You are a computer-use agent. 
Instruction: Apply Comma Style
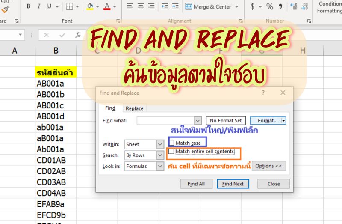tap(280, 6)
